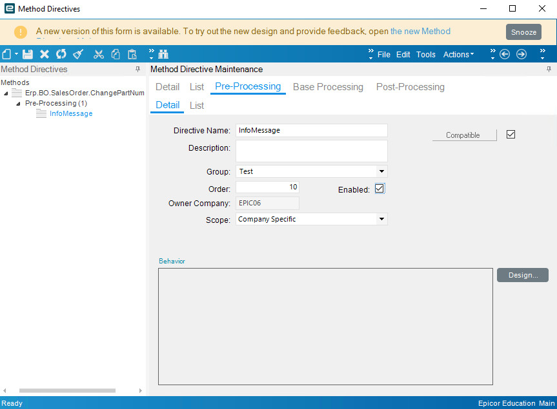Click the back arrow navigation icon
557x409 pixels.
click(505, 55)
